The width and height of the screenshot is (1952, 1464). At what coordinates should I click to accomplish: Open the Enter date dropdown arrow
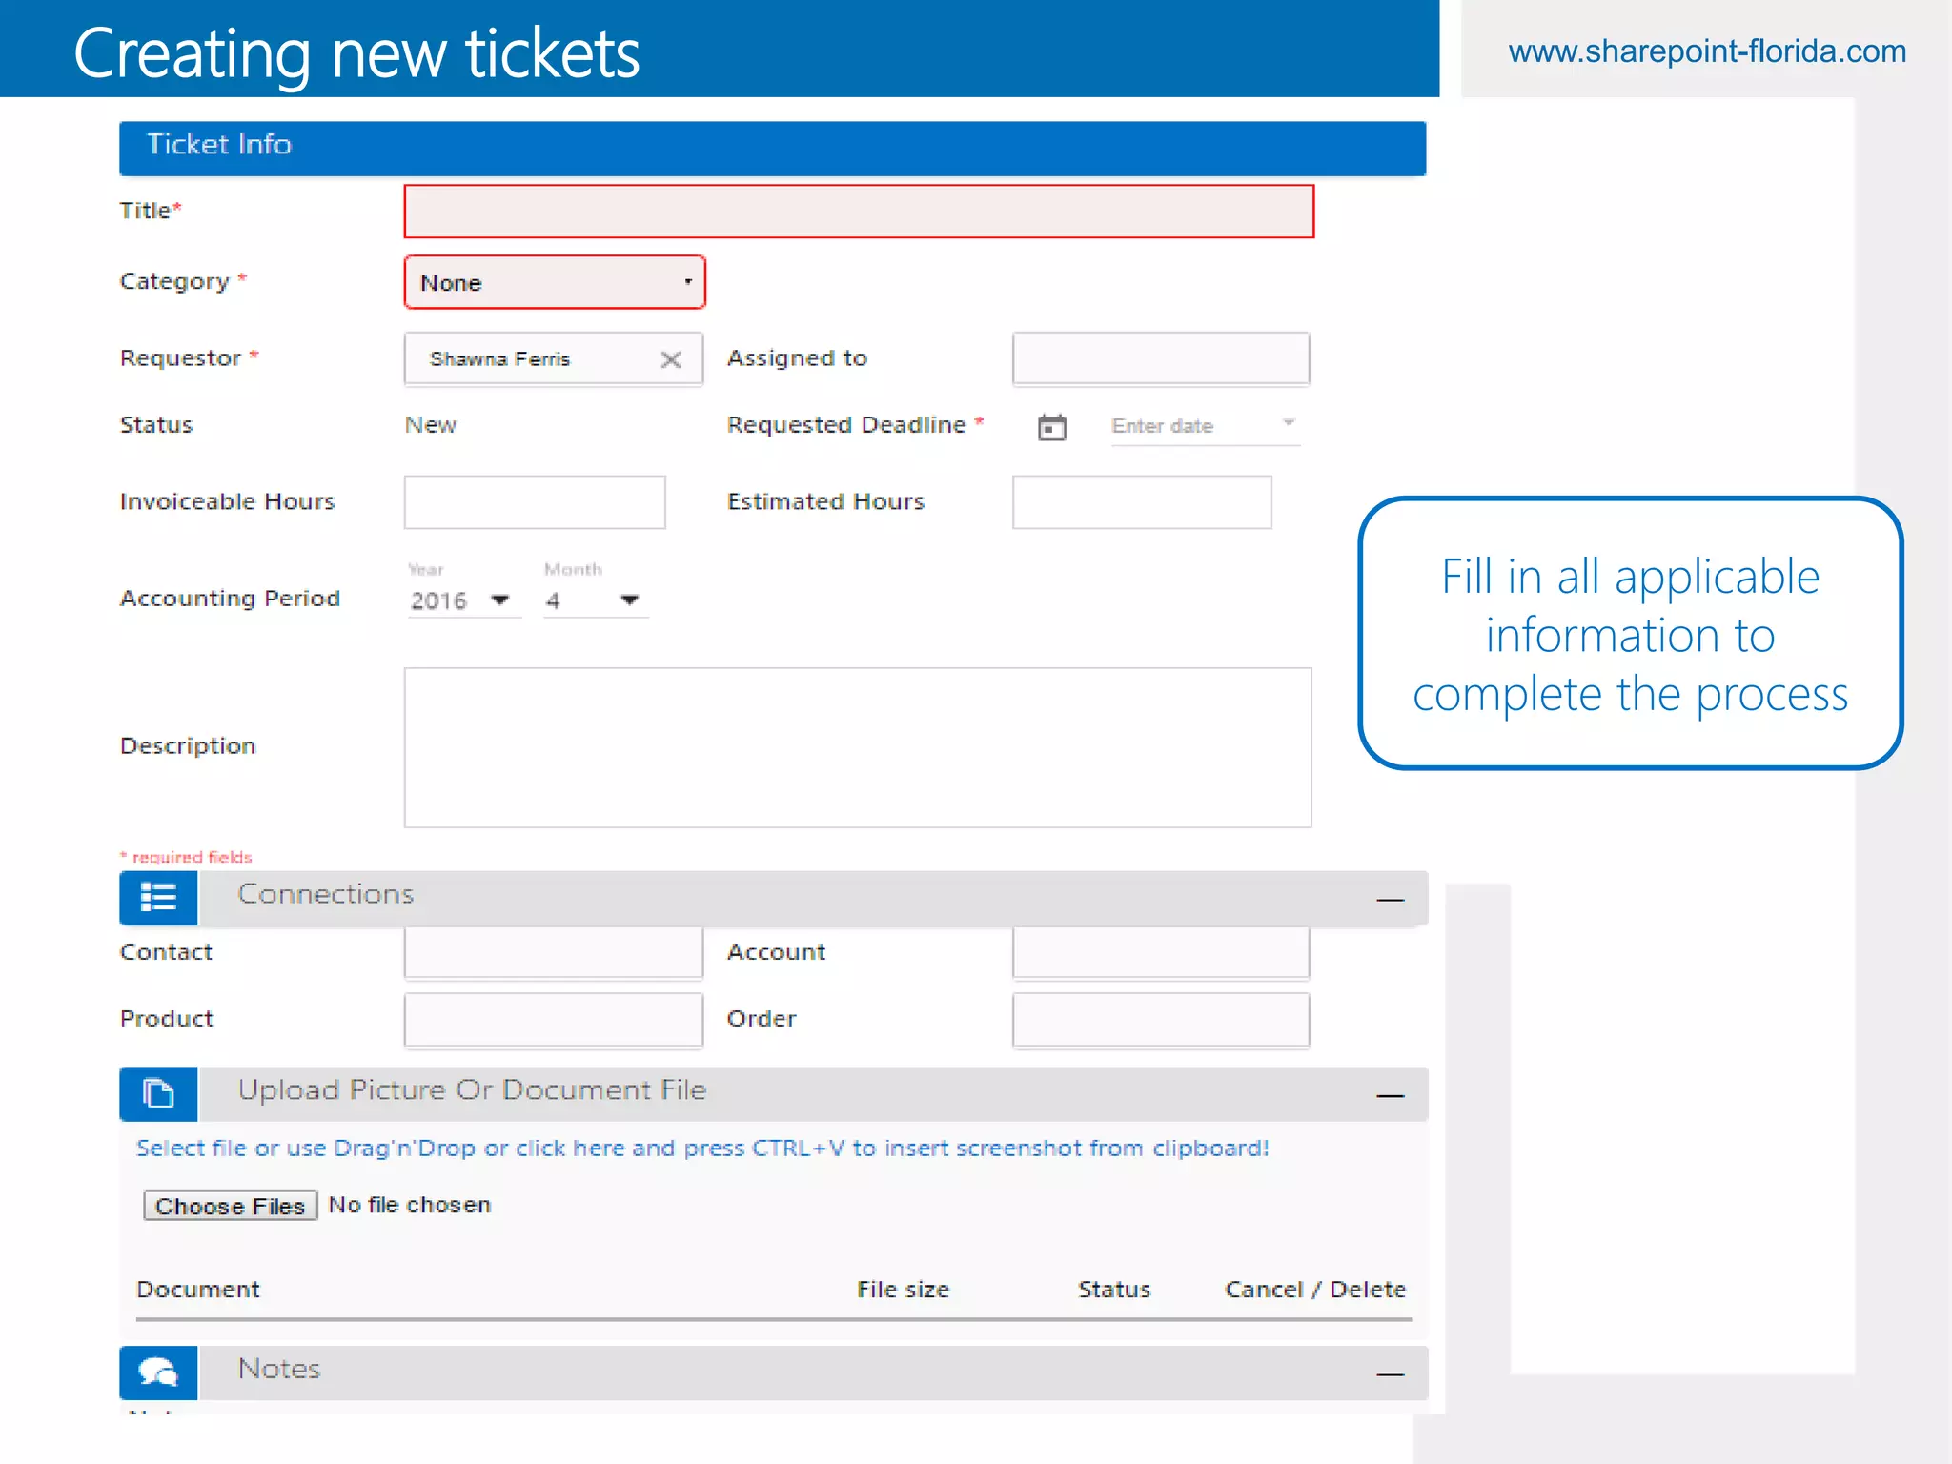coord(1289,423)
